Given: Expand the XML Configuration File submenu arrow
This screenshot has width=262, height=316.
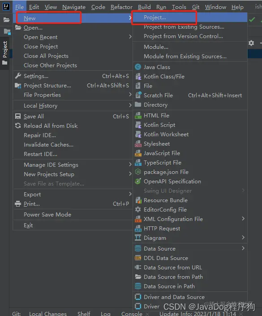Looking at the screenshot, I should [243, 219].
